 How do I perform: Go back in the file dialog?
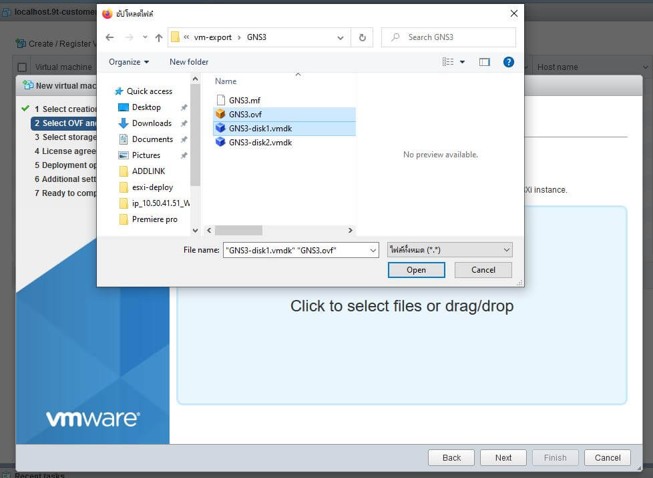pos(110,37)
